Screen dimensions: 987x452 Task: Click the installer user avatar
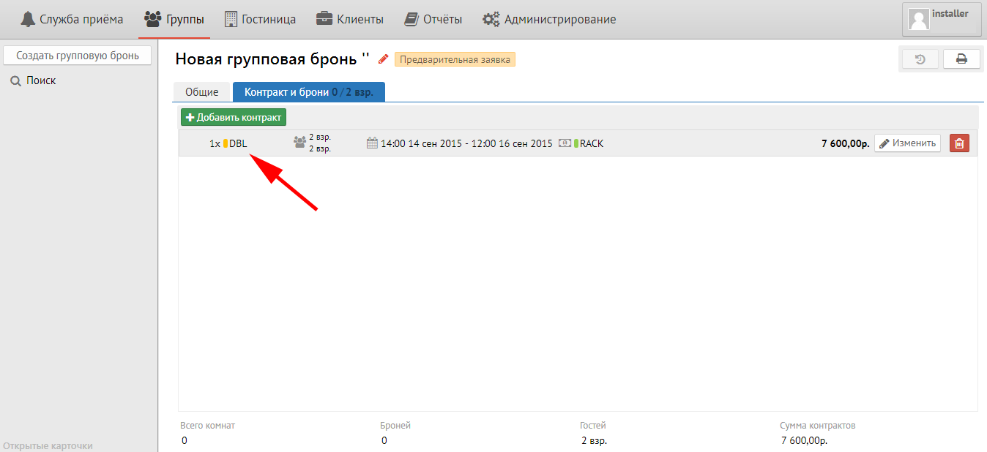[918, 19]
